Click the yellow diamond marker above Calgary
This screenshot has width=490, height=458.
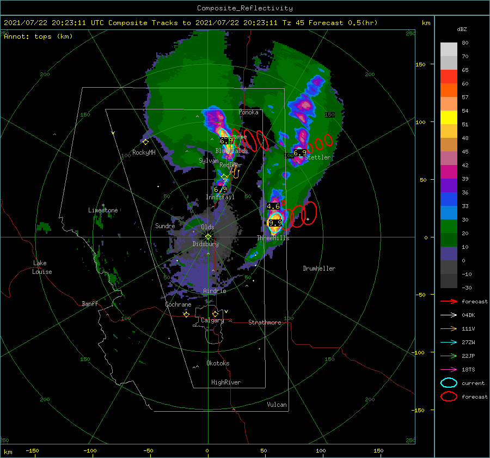click(215, 314)
